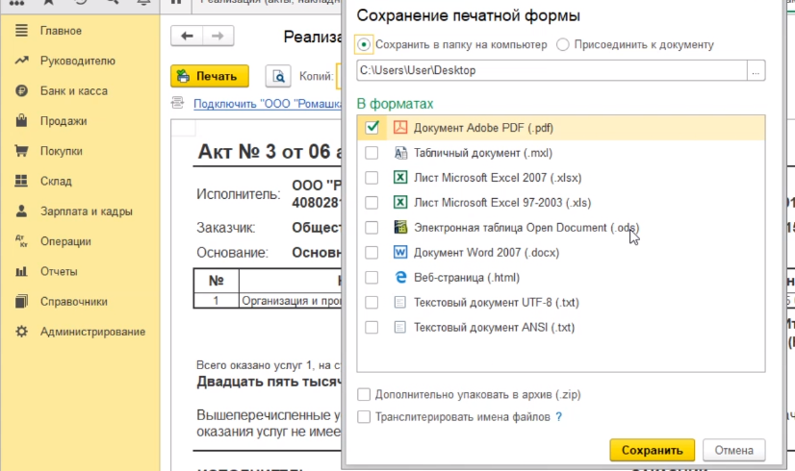Click the Adobe PDF format icon
Viewport: 795px width, 471px height.
(400, 127)
